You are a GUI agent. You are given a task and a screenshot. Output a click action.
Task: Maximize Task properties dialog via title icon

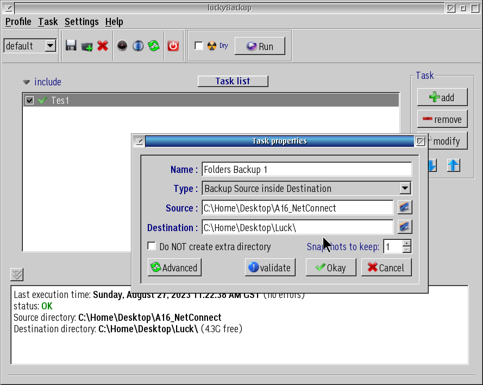(x=421, y=141)
